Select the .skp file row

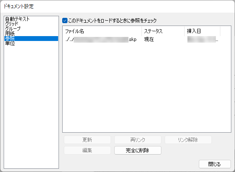[x=141, y=39]
